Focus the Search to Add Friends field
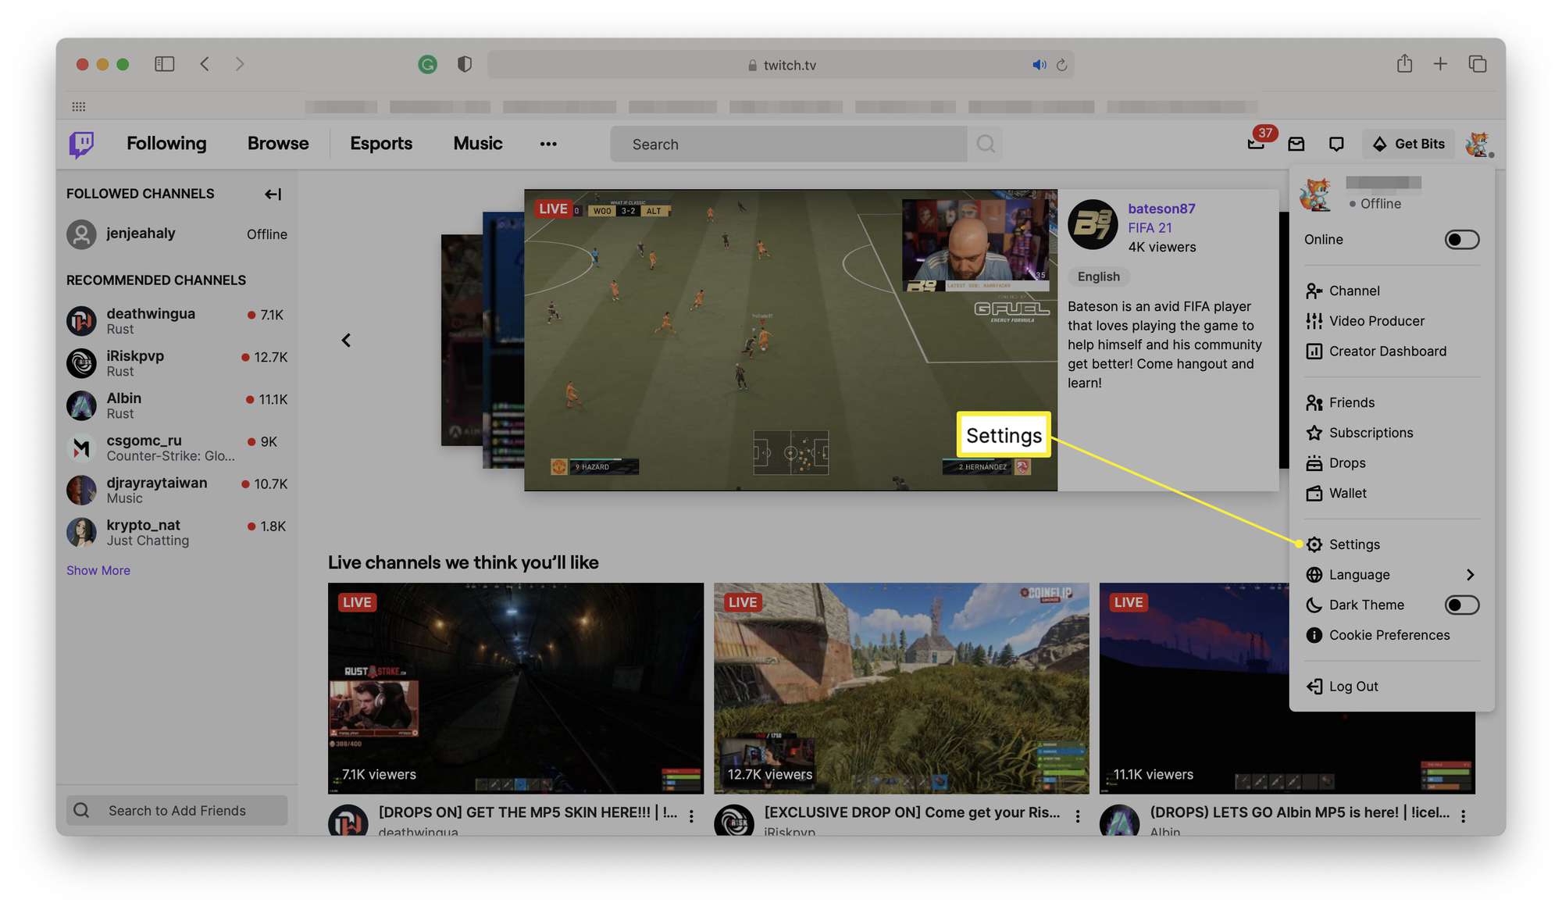The height and width of the screenshot is (910, 1562). click(x=177, y=811)
